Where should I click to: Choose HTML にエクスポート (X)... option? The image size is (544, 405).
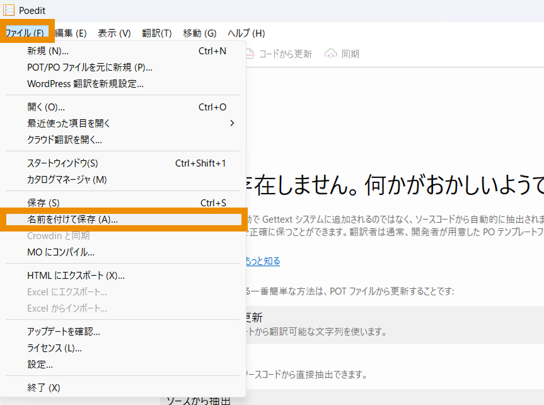(76, 276)
